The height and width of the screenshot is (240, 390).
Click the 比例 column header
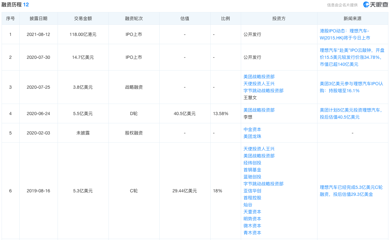click(226, 18)
